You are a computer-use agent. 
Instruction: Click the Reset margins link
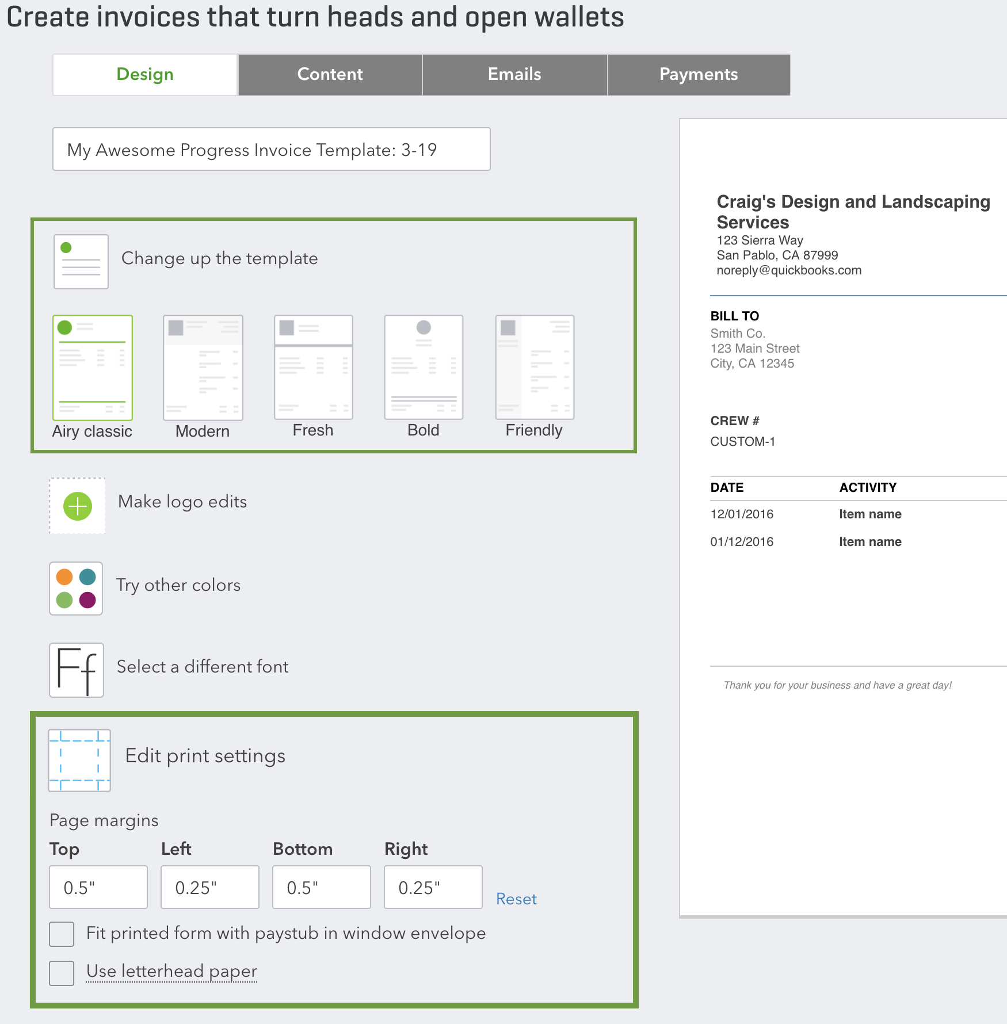(516, 899)
